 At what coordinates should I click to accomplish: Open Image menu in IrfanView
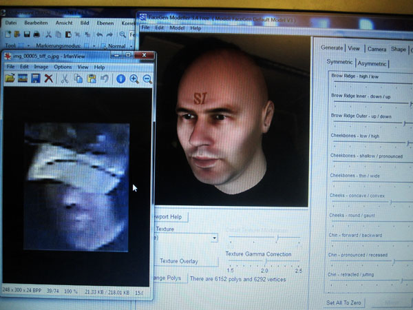pos(41,67)
